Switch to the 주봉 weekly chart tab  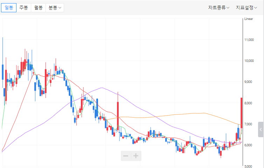coord(23,8)
